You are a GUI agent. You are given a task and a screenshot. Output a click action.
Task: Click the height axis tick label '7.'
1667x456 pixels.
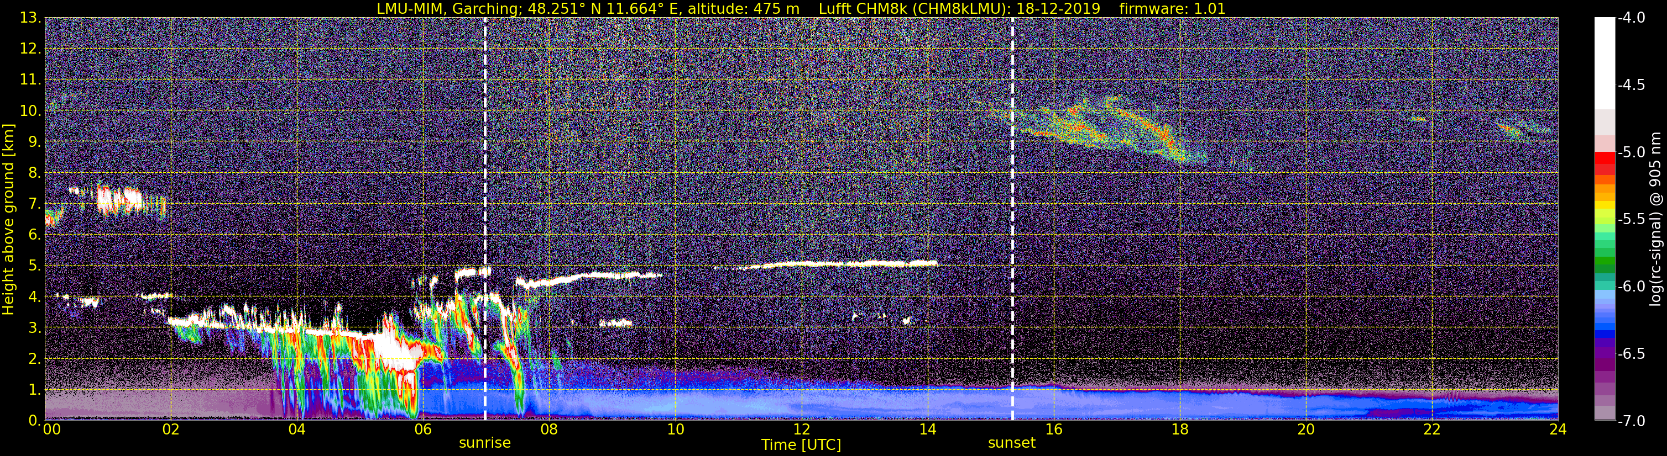click(x=35, y=204)
